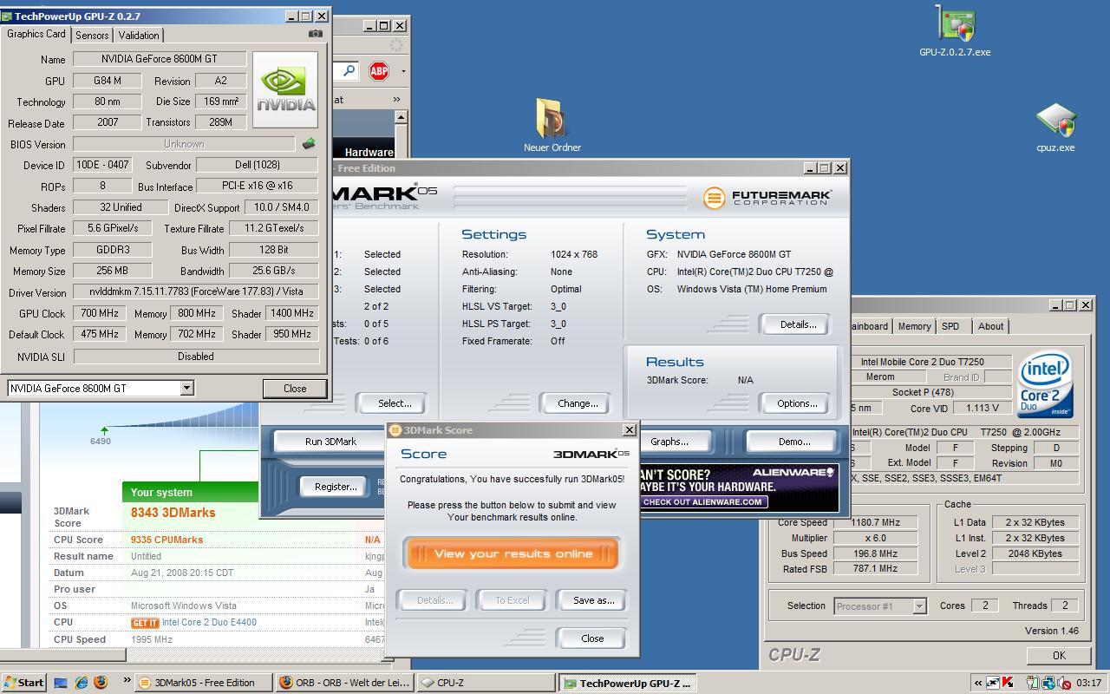The height and width of the screenshot is (694, 1110).
Task: Click the GPU-Z screenshot camera icon
Action: pyautogui.click(x=316, y=34)
